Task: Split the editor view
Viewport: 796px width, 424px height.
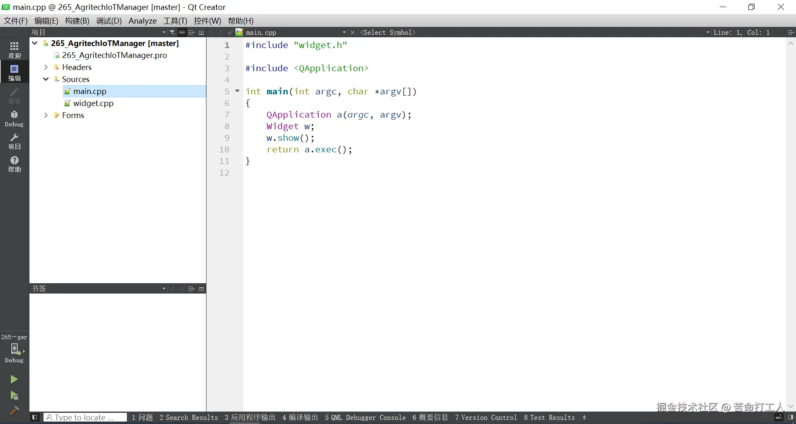Action: [x=791, y=32]
